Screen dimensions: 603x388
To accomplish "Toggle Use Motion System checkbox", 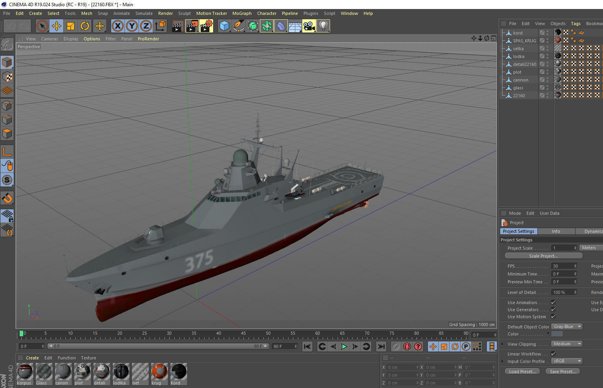I will point(553,316).
